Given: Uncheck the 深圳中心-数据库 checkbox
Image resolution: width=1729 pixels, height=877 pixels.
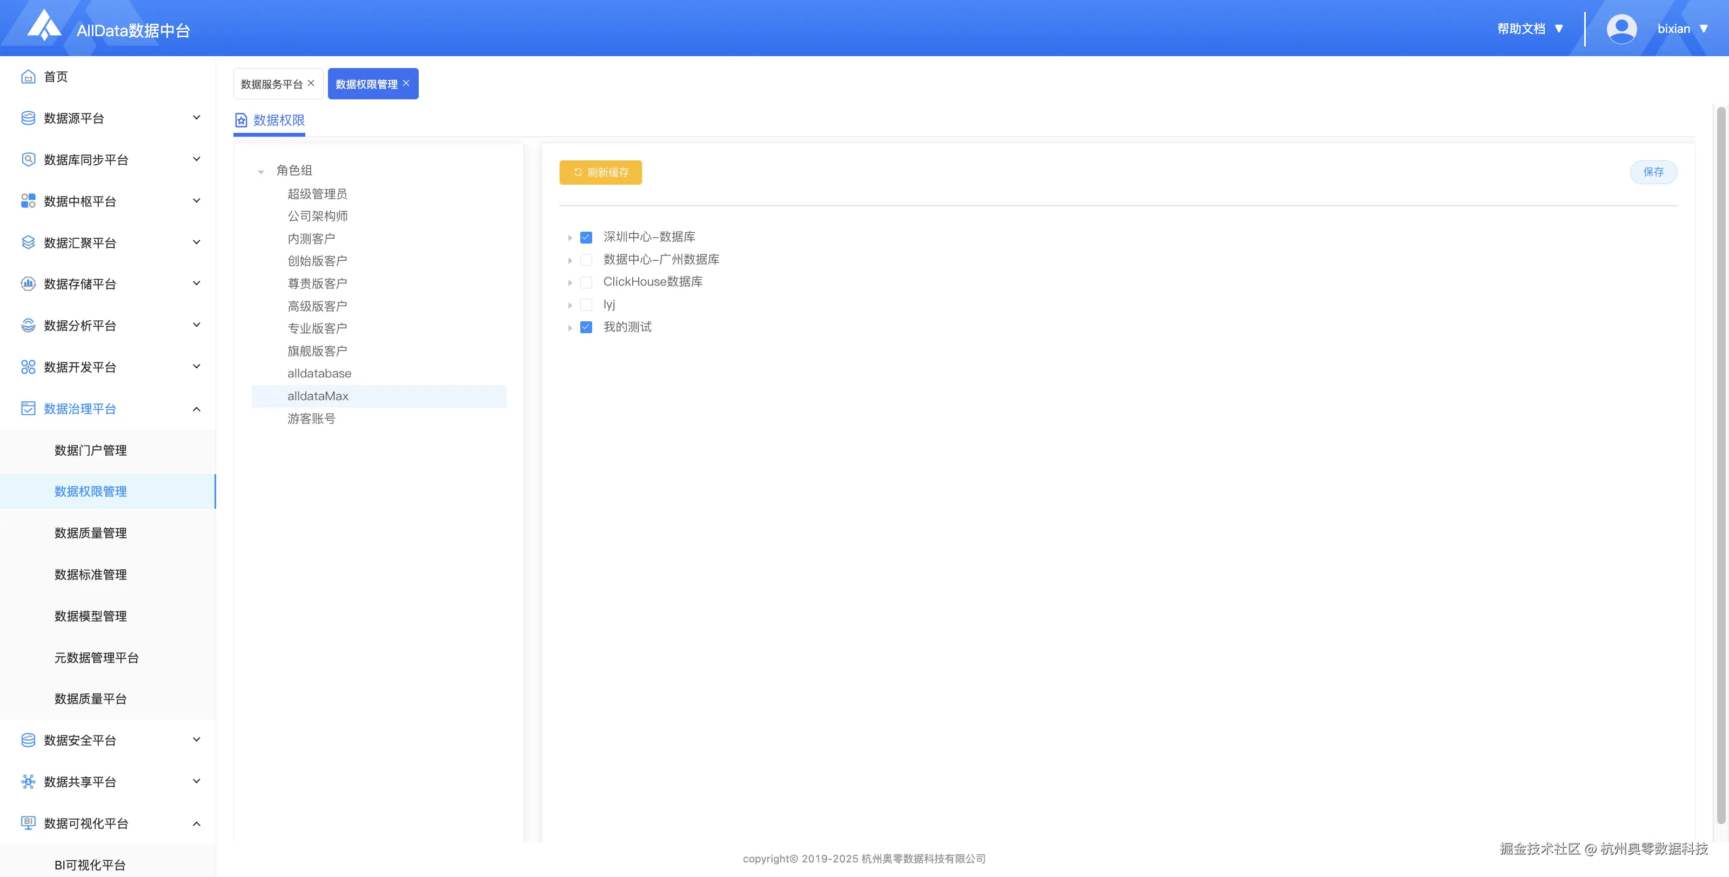Looking at the screenshot, I should [586, 238].
